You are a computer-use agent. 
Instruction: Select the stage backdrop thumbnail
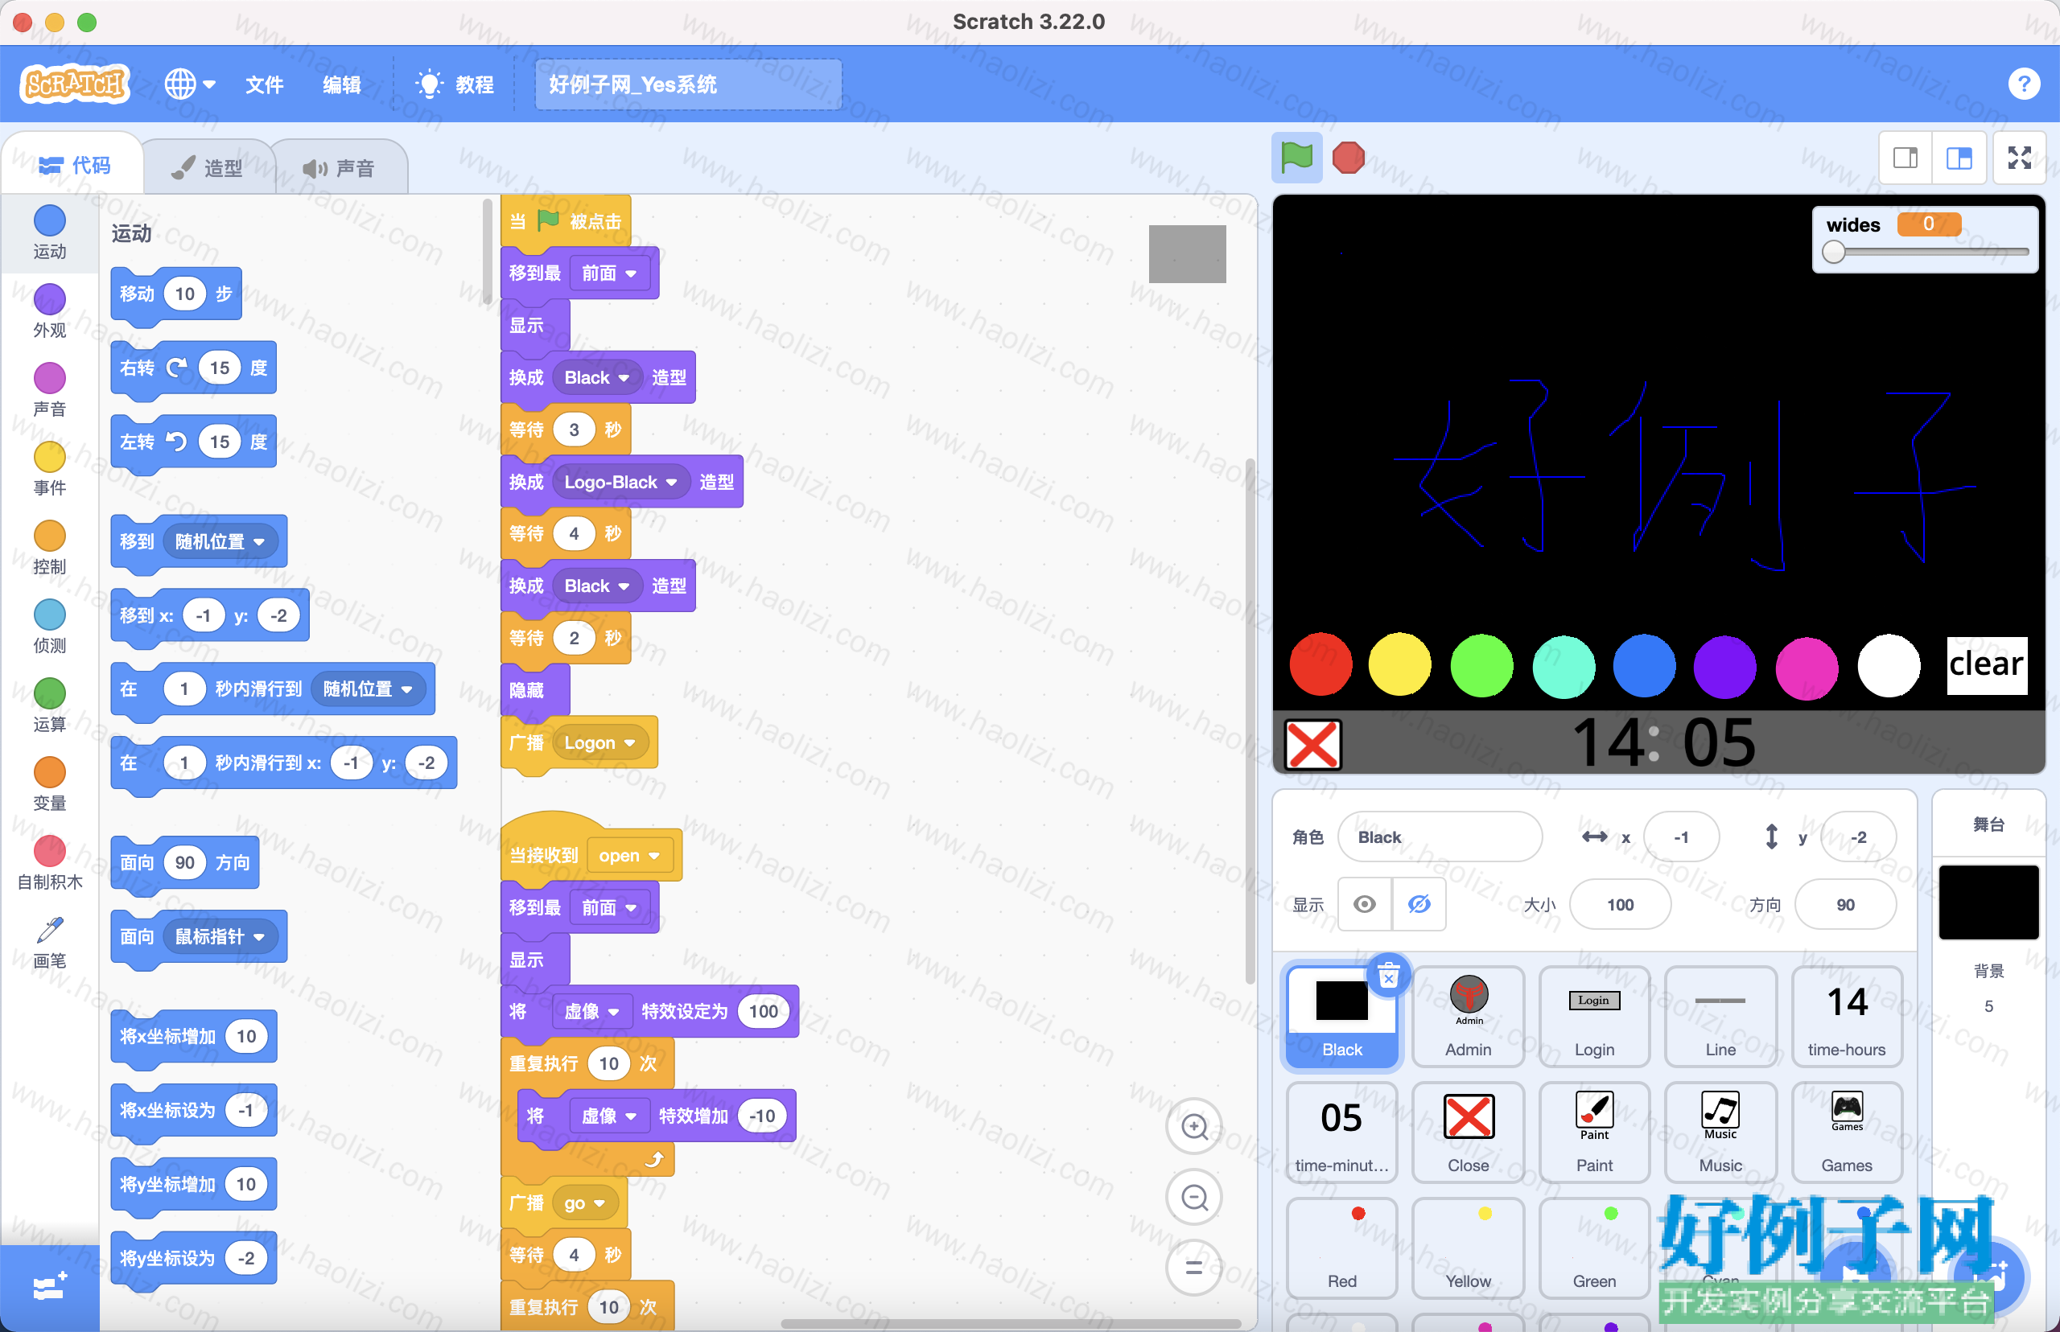click(1988, 902)
